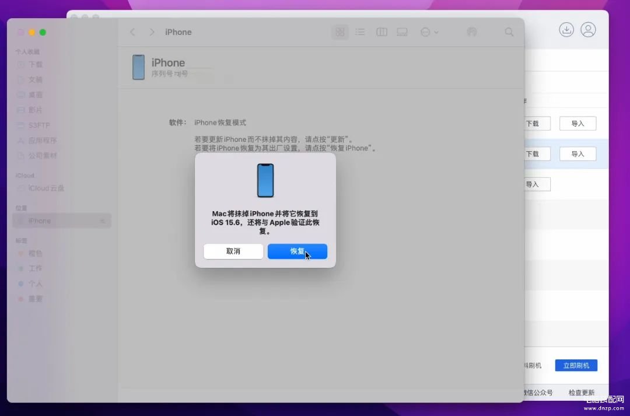Viewport: 630px width, 416px height.
Task: Go forward with the Finder forward arrow
Action: tap(152, 32)
